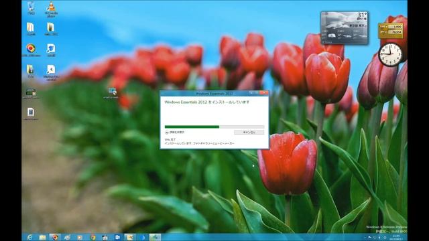Select the folder icon beneath VLC shortcut

click(x=51, y=29)
